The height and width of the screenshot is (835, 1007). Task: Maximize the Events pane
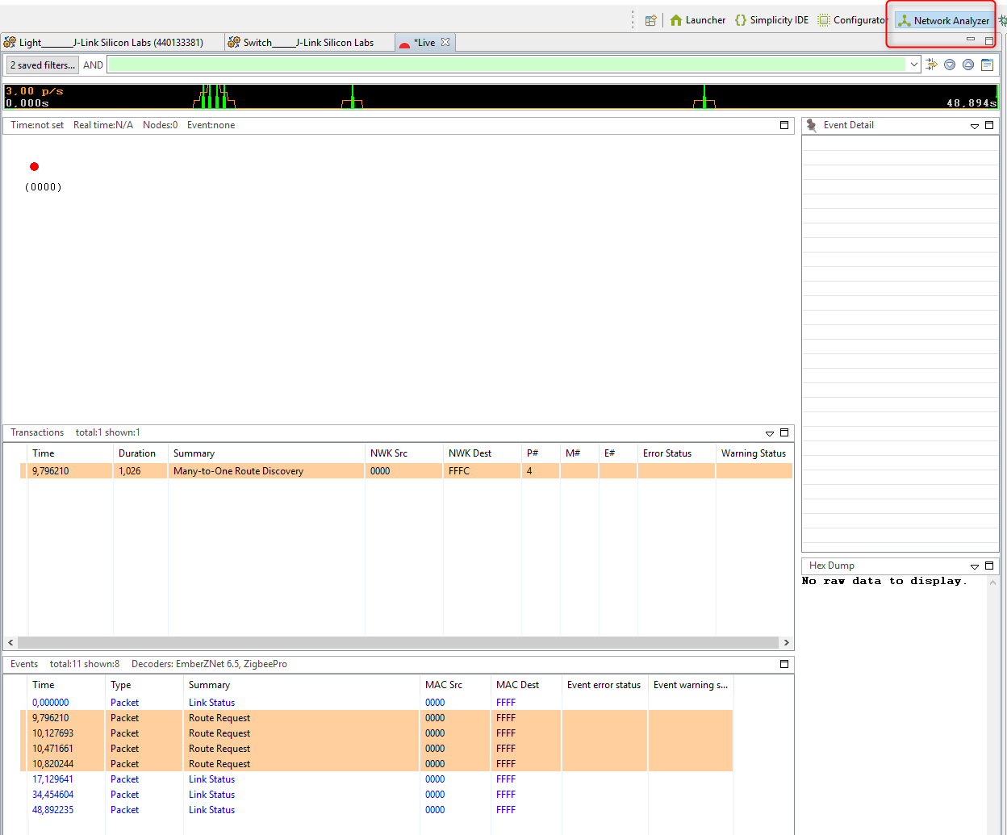[784, 664]
